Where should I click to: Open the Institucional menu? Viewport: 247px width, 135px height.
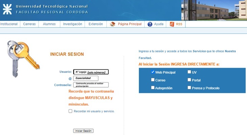[x=9, y=24]
